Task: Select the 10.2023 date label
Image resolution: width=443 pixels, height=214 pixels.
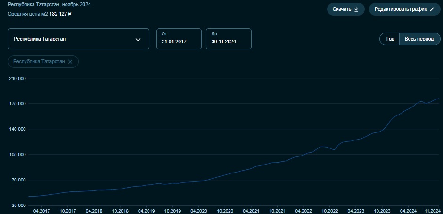Action: click(x=382, y=211)
